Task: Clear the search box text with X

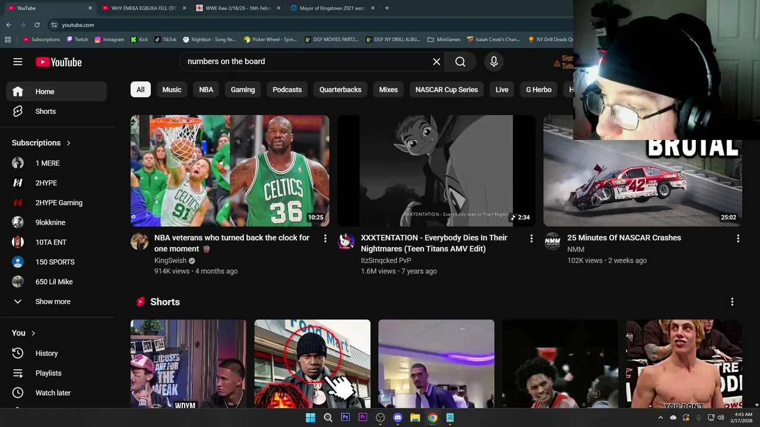Action: 436,62
